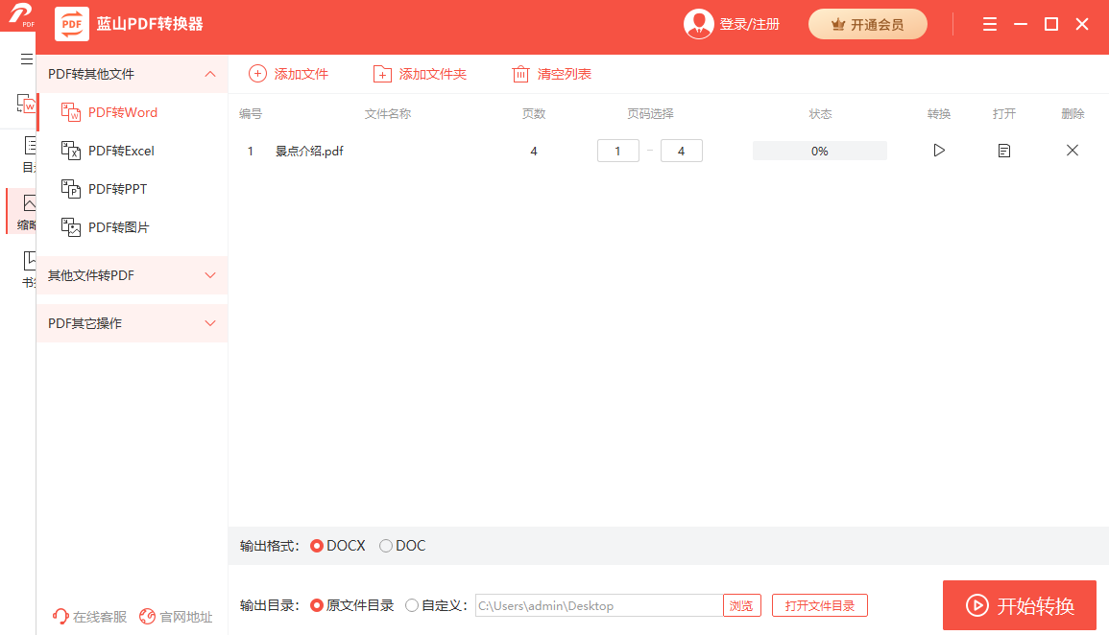Image resolution: width=1109 pixels, height=635 pixels.
Task: Click 开始转换 button
Action: 1019,605
